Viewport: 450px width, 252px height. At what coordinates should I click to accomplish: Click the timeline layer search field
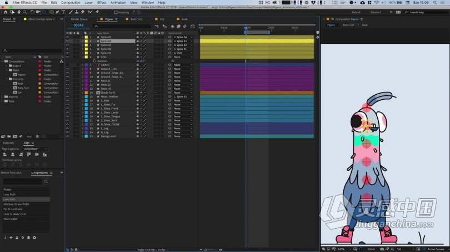[123, 27]
